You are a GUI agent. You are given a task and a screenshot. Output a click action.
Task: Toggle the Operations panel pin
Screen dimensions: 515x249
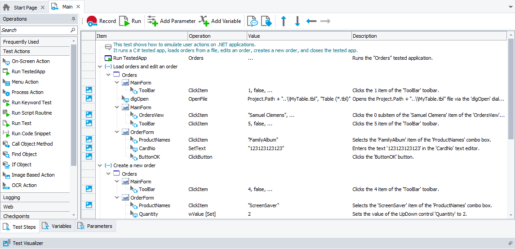pos(73,19)
